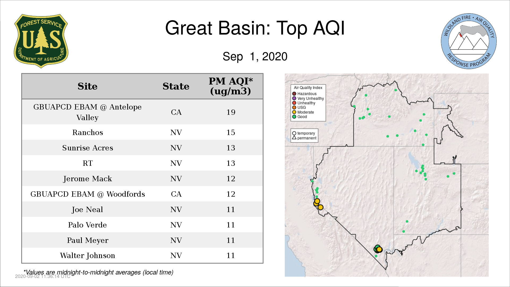
Task: Select the Very Unhealthy legend color circle
Action: coord(294,98)
